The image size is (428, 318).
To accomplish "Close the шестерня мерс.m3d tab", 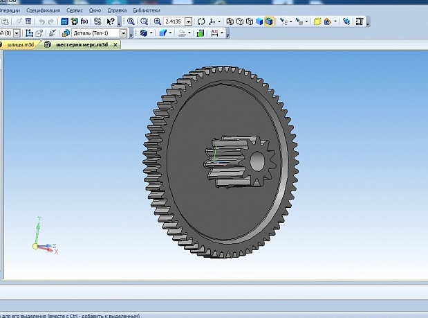I will click(115, 44).
